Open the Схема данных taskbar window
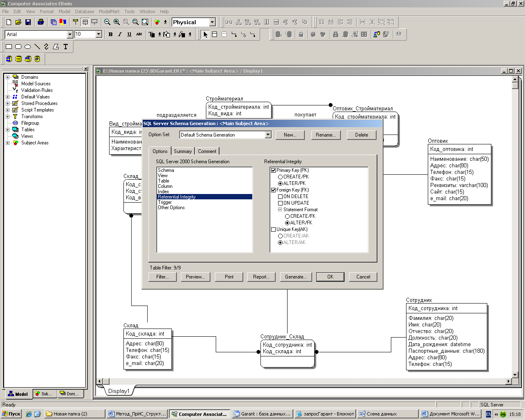 (387, 414)
